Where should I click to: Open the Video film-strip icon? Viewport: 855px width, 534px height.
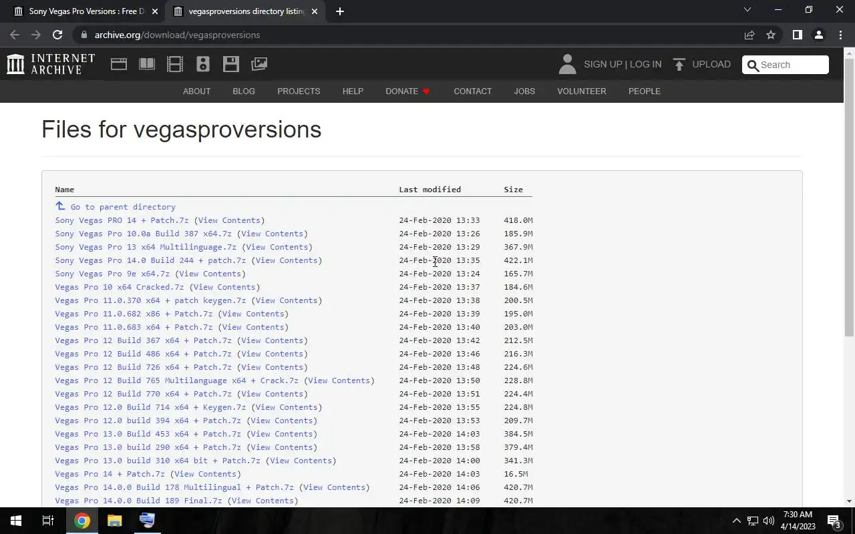tap(175, 64)
